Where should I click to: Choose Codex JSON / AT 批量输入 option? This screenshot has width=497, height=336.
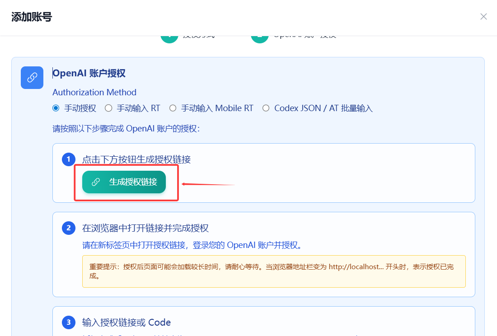click(266, 108)
